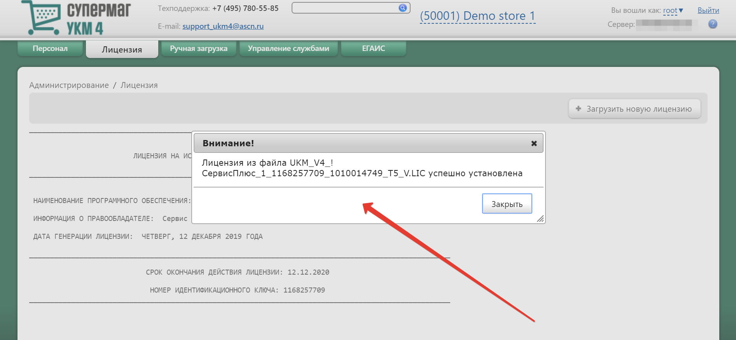Screen dimensions: 736x340
Task: Go to the Управление службами tab
Action: coord(288,49)
